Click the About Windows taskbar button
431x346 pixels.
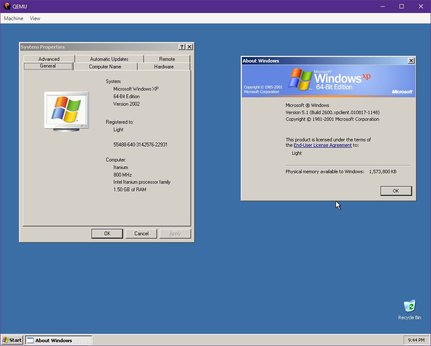point(59,340)
